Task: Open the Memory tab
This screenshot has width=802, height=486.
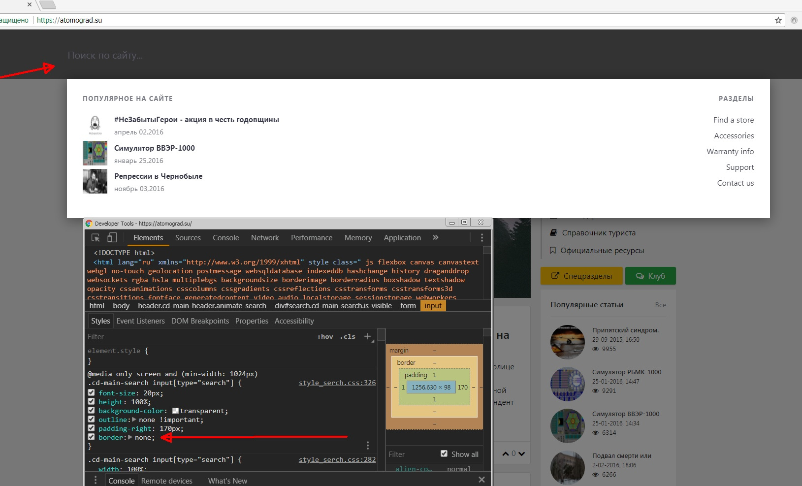Action: [x=358, y=237]
